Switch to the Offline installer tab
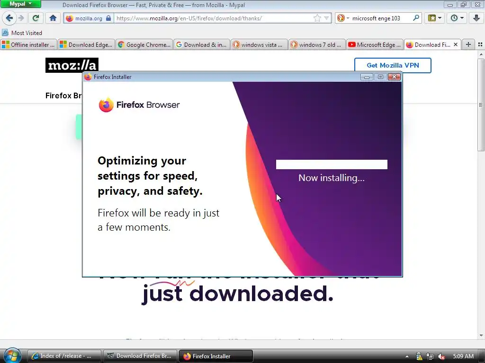This screenshot has height=363, width=485. (x=29, y=45)
